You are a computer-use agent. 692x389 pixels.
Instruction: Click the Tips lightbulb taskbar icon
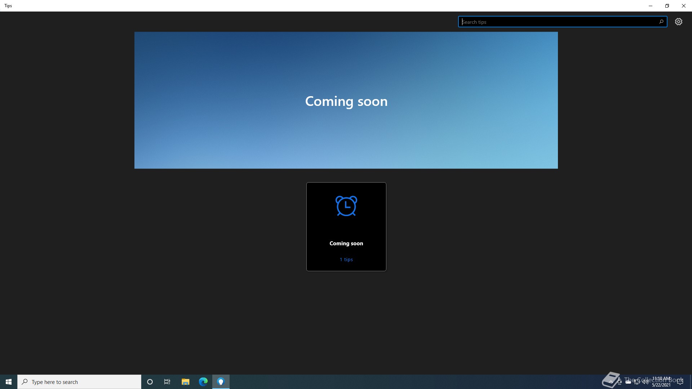(x=221, y=382)
